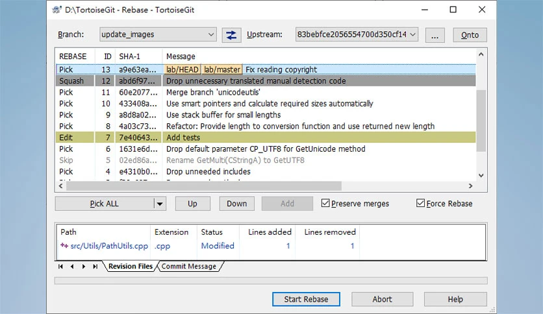Click the swap branch and upstream icon
Image resolution: width=543 pixels, height=314 pixels.
[231, 35]
